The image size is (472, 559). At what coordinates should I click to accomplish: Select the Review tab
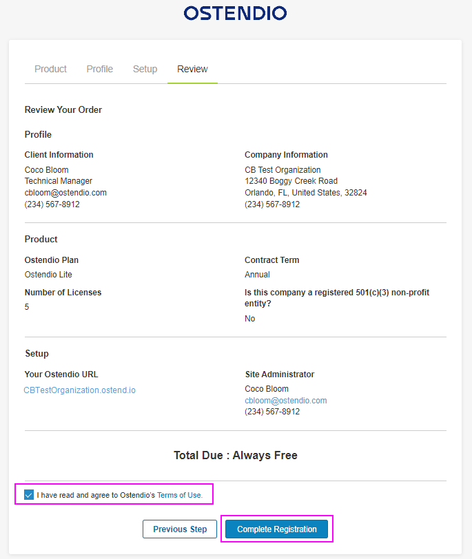coord(192,69)
